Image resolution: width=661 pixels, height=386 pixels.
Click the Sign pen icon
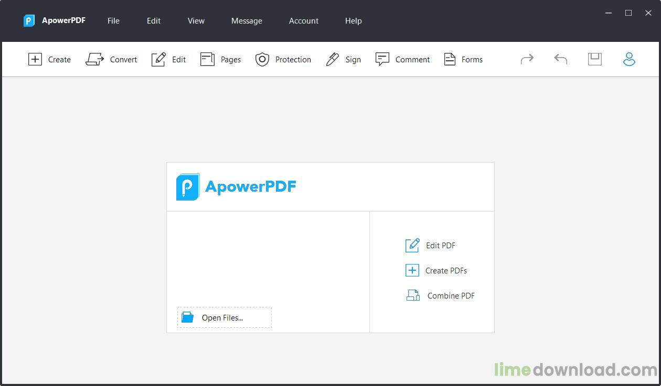click(333, 59)
